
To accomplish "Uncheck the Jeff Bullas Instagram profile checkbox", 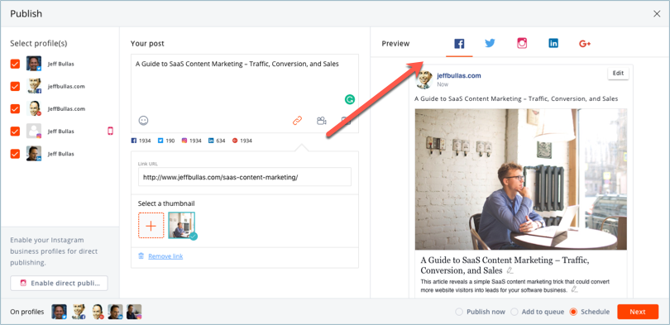I will (15, 131).
